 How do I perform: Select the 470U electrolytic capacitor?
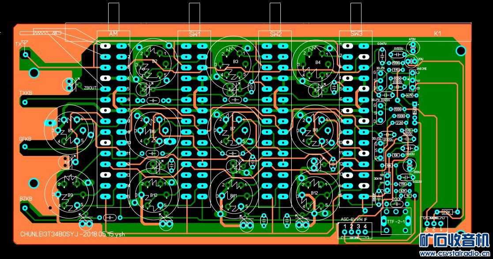pos(412,47)
